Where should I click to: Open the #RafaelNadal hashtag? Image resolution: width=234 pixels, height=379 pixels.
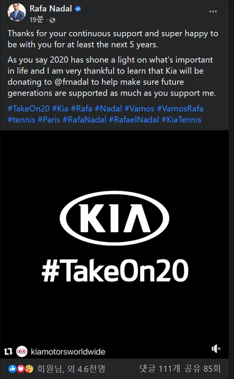click(133, 120)
